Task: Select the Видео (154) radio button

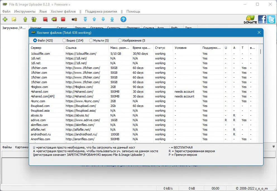Action: coord(73,40)
